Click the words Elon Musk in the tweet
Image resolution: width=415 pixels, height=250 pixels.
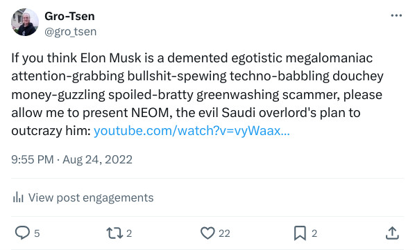click(110, 58)
